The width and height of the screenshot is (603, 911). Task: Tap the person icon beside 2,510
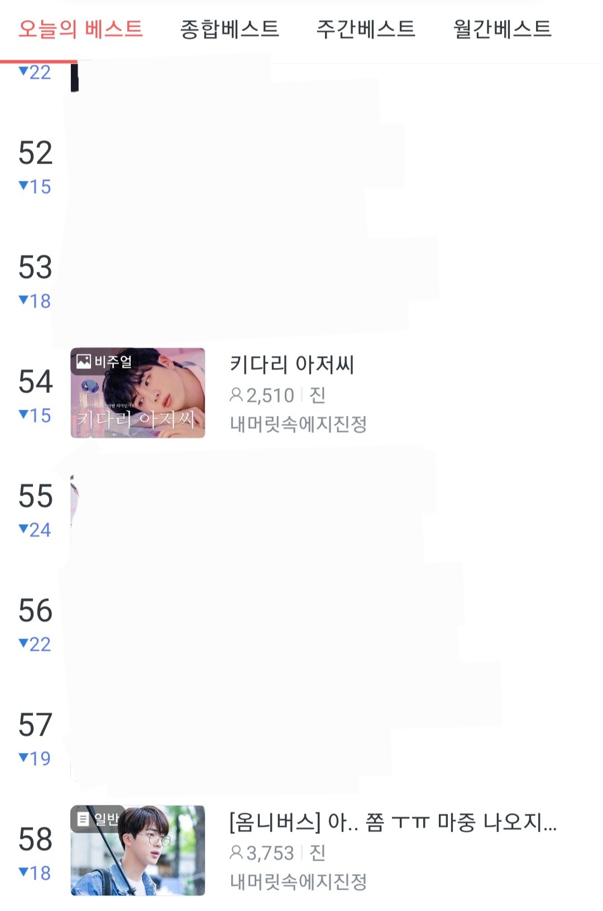click(236, 395)
